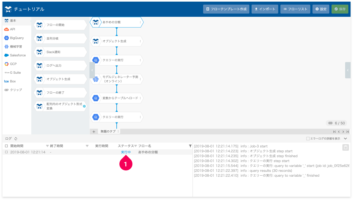Click the palette オブジェクト生成 block icon
The image size is (353, 200).
coord(39,79)
